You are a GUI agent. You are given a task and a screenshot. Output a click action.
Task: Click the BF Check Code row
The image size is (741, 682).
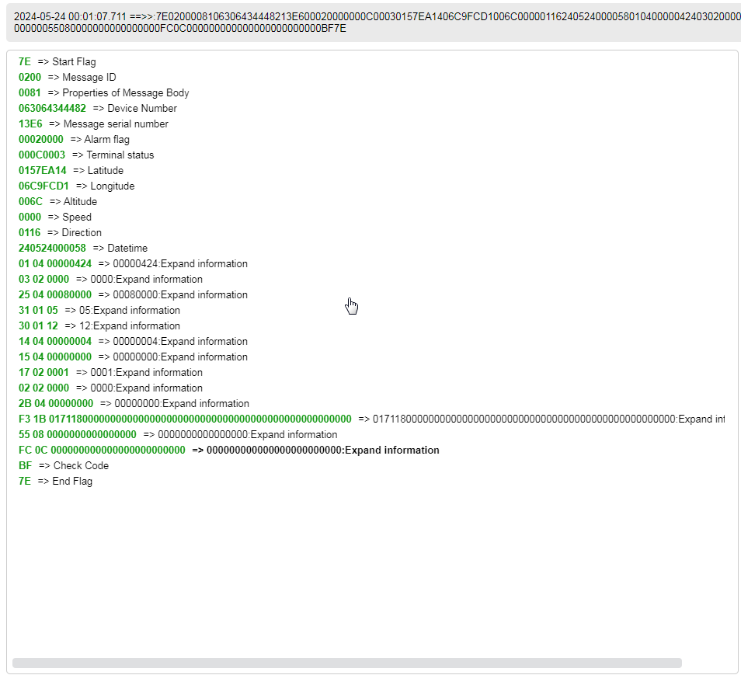click(x=64, y=465)
